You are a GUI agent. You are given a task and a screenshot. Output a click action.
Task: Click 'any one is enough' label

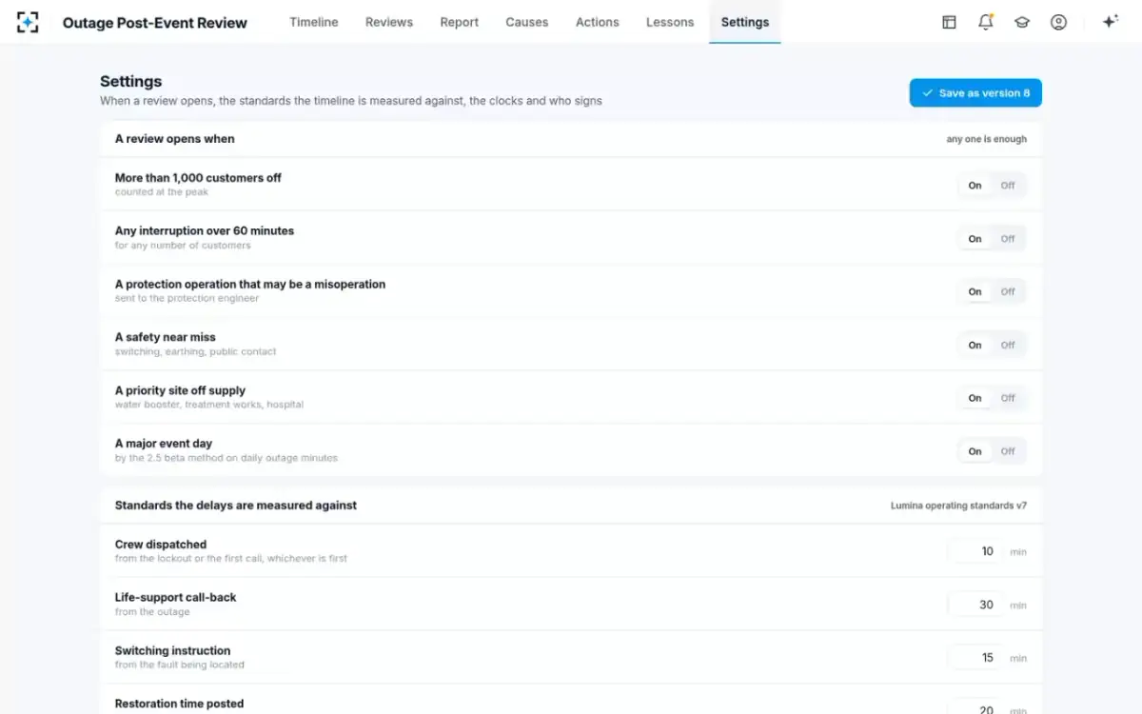coord(986,139)
